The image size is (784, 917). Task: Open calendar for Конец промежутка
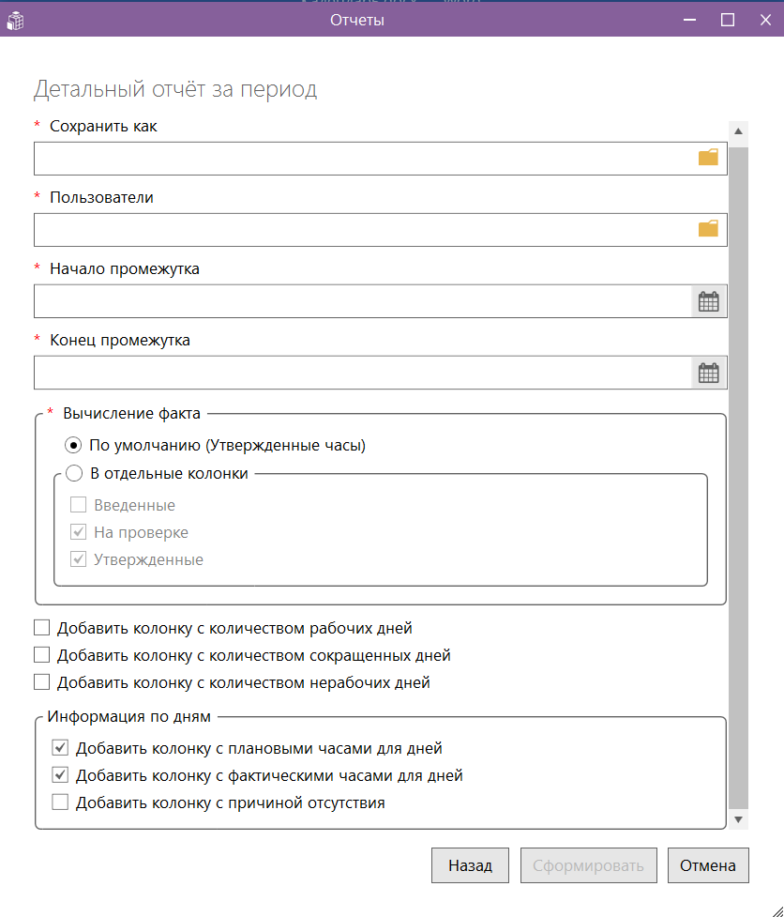[709, 373]
